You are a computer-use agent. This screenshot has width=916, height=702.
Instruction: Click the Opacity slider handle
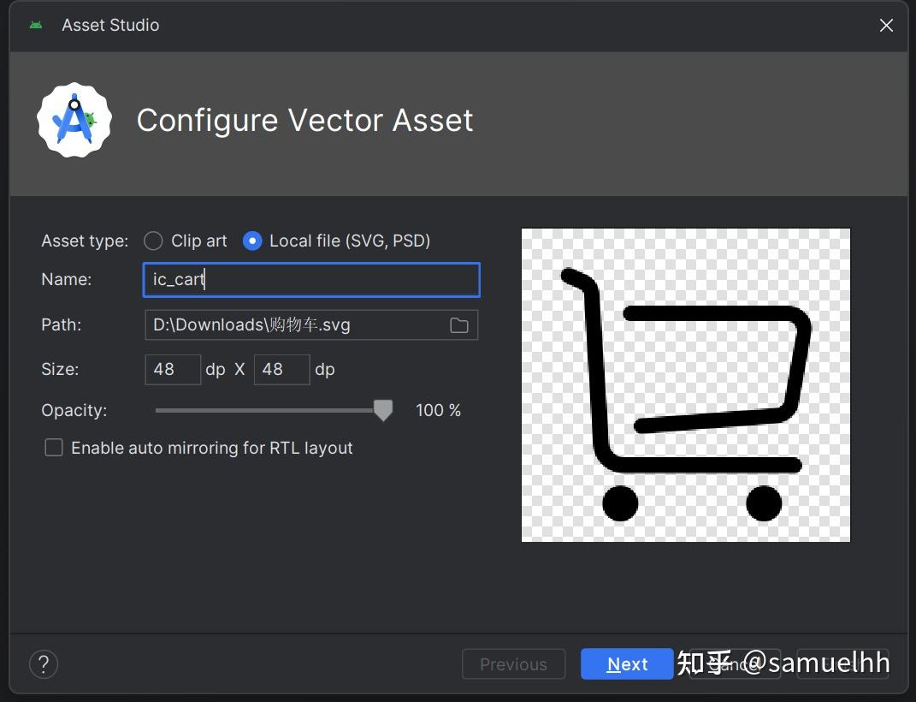tap(382, 410)
